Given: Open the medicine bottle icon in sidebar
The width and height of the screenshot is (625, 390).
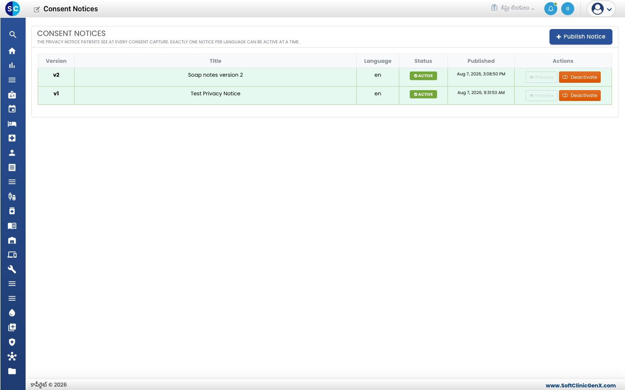Looking at the screenshot, I should tap(12, 211).
